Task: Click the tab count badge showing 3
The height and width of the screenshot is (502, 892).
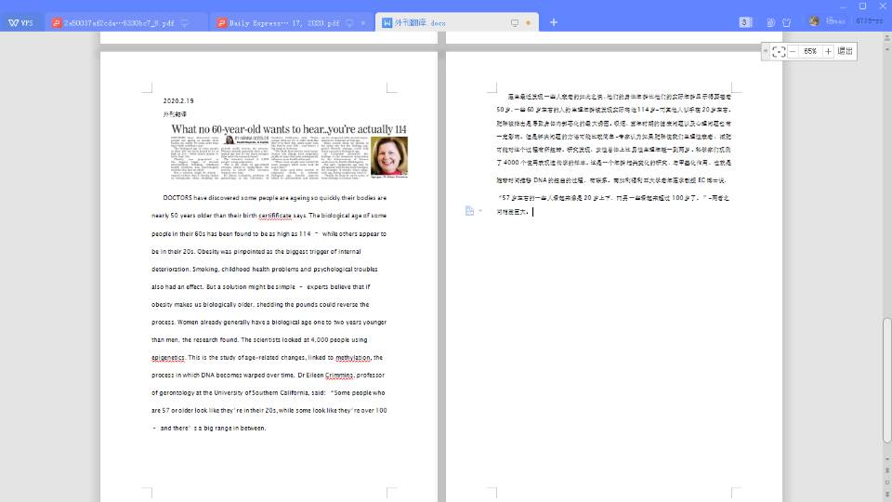Action: click(745, 22)
